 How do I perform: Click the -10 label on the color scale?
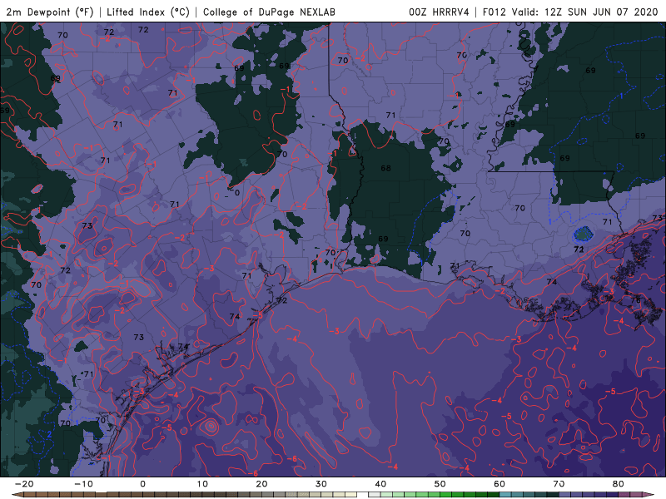point(83,484)
